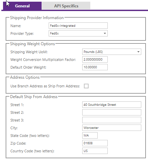Switch to the API Specifics tab
This screenshot has width=148, height=159.
(x=66, y=6)
